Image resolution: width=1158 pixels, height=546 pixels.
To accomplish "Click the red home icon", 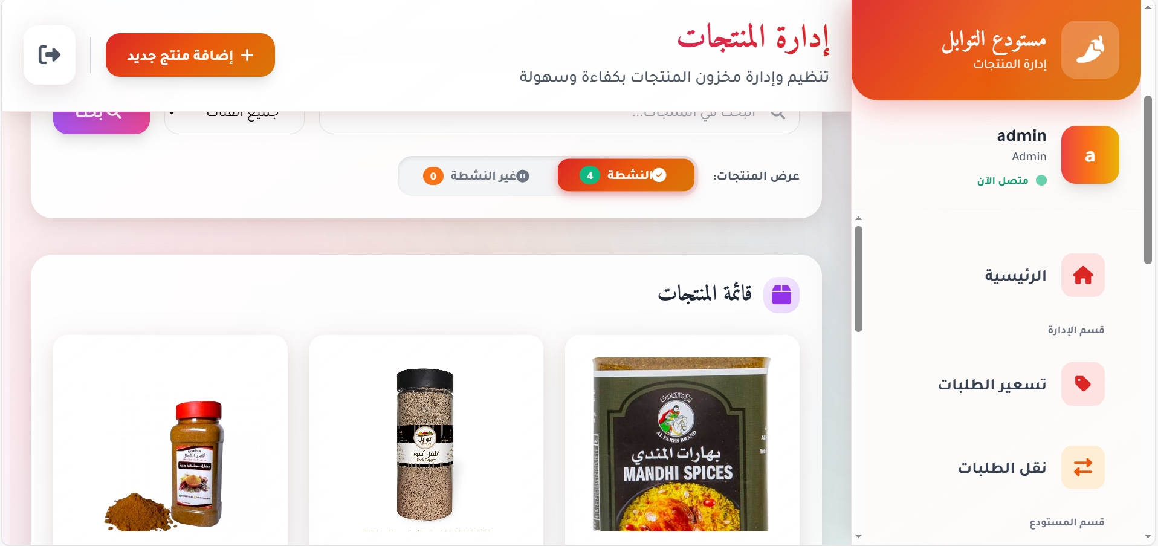I will pos(1083,275).
